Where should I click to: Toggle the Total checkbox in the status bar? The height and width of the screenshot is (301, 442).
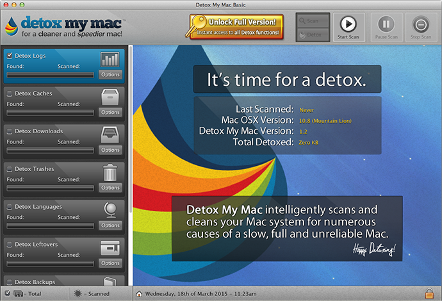pos(8,293)
